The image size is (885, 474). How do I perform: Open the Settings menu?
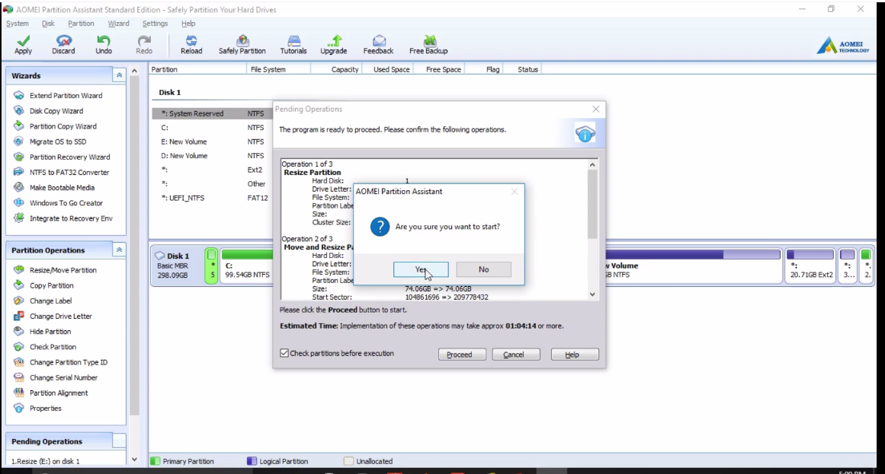click(155, 24)
